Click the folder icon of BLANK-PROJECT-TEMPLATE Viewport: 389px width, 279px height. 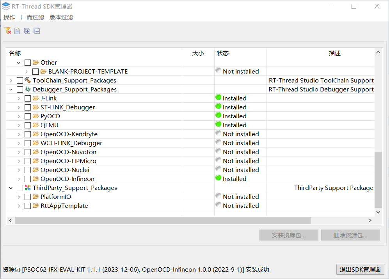[x=43, y=71]
